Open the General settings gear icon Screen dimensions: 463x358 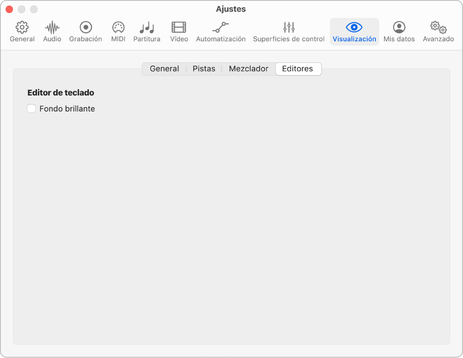22,28
